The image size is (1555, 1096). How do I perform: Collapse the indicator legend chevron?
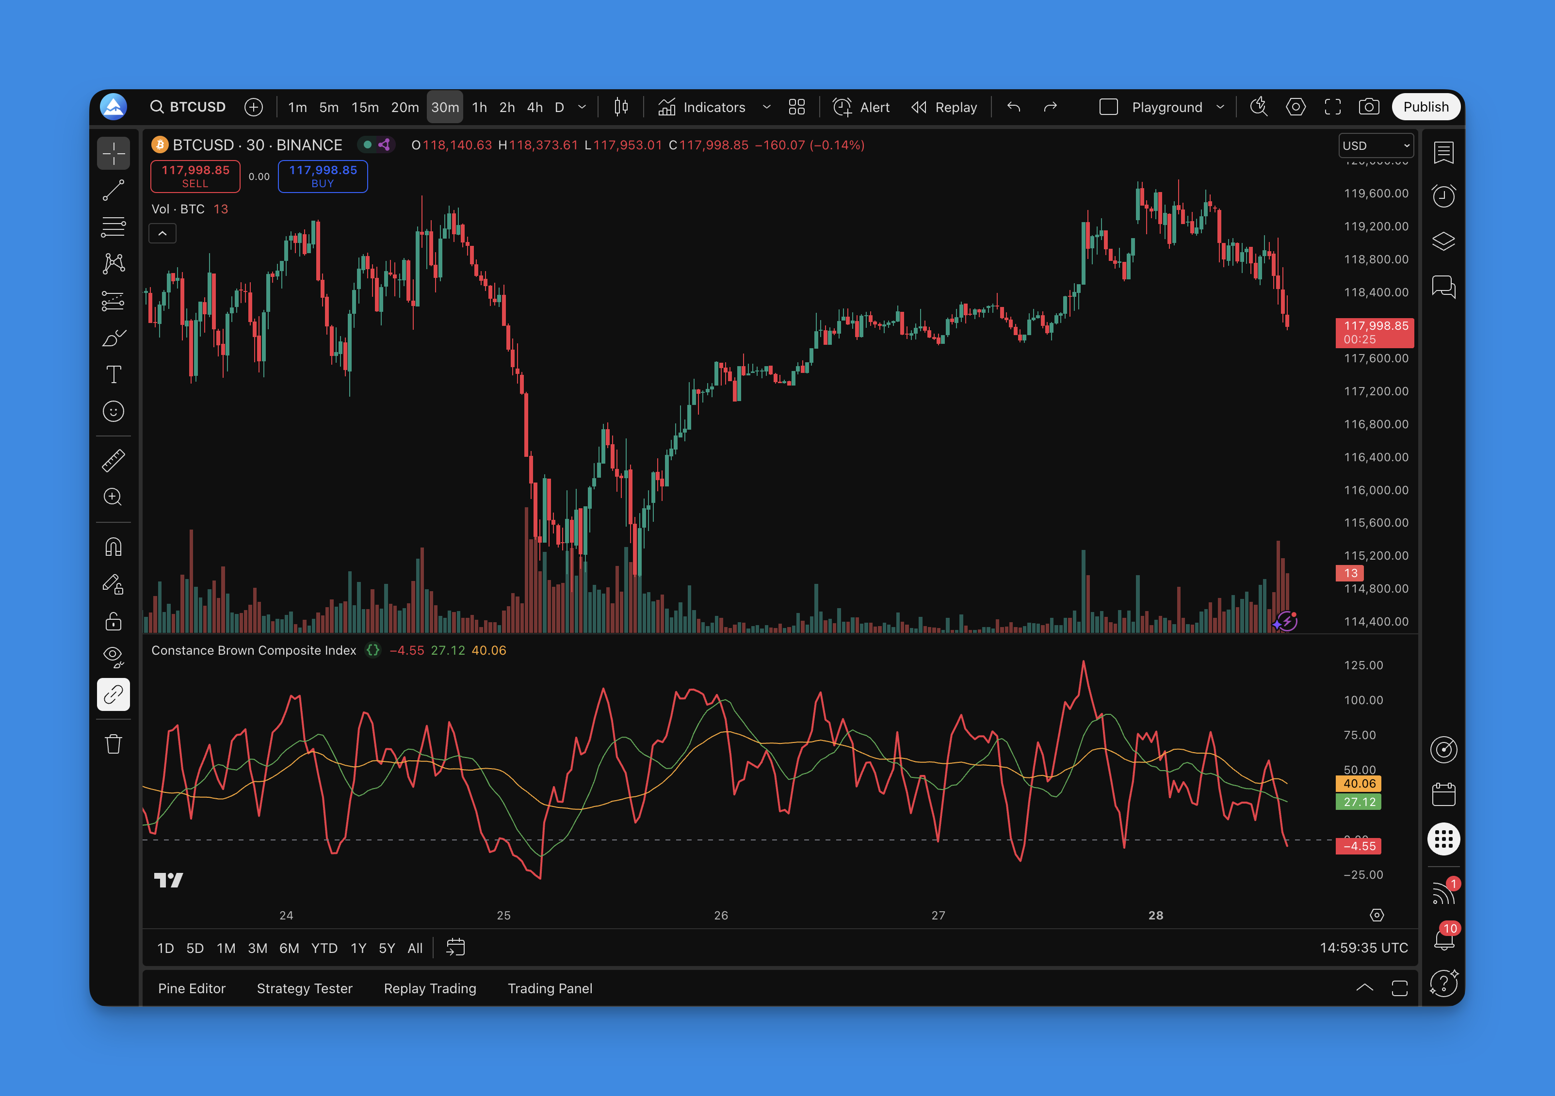tap(162, 234)
